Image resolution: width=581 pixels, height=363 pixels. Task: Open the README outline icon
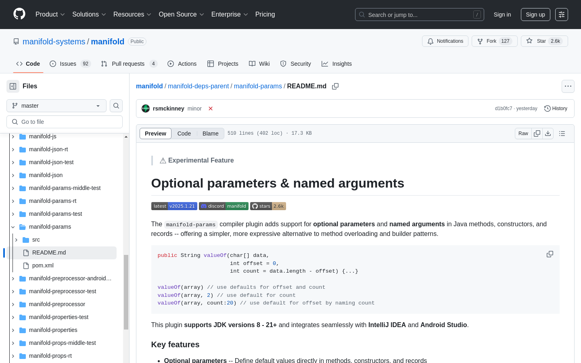562,134
